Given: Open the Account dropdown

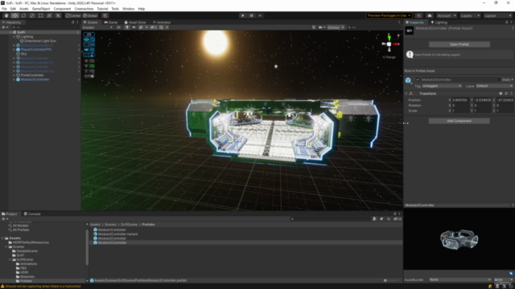Looking at the screenshot, I should 447,15.
